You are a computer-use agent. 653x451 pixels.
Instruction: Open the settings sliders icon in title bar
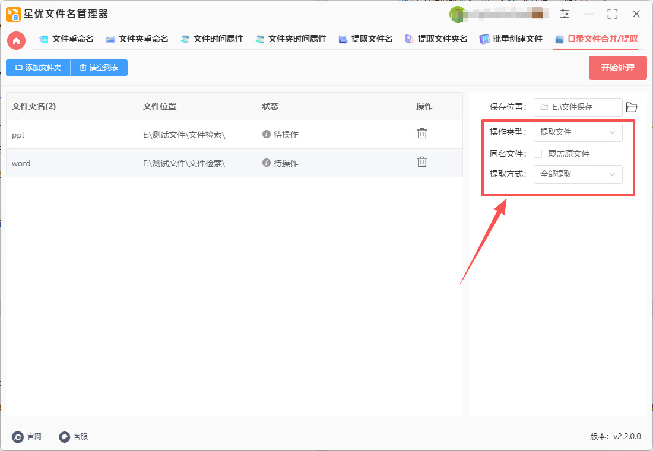pyautogui.click(x=565, y=14)
